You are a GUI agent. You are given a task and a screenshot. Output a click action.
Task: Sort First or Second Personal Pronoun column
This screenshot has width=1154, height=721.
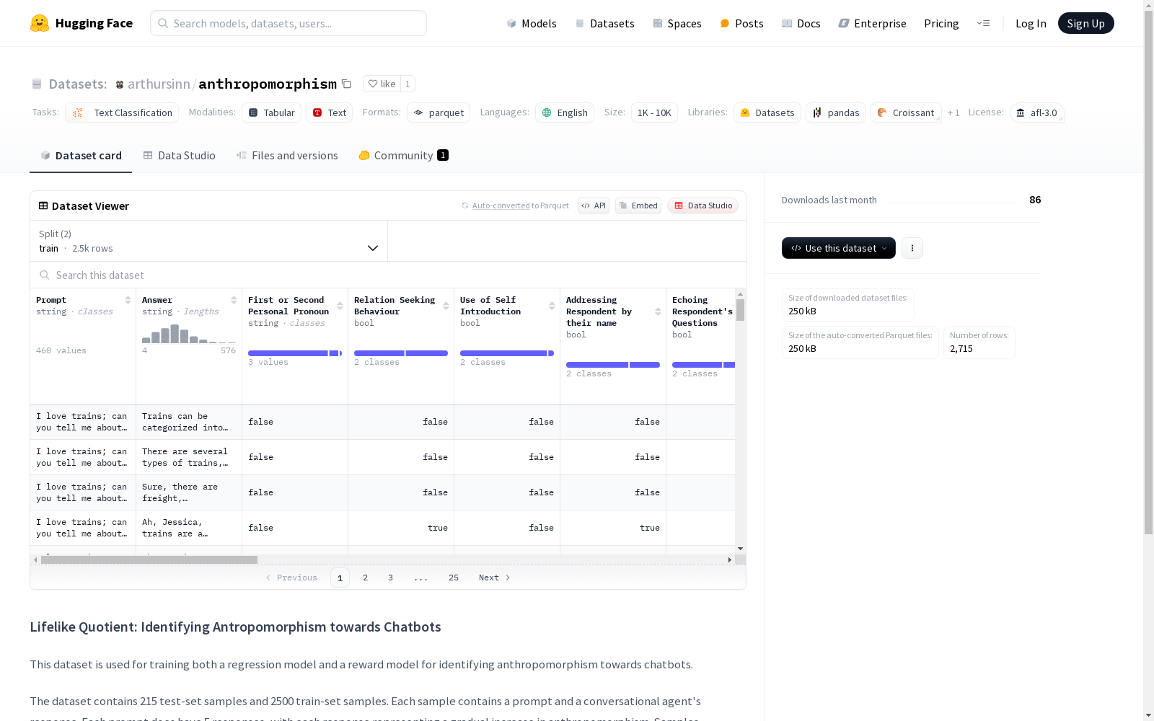click(x=340, y=306)
